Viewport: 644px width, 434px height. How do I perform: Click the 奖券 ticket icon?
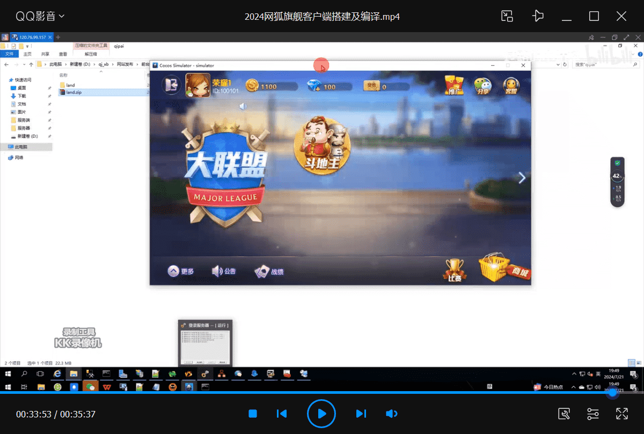(371, 85)
